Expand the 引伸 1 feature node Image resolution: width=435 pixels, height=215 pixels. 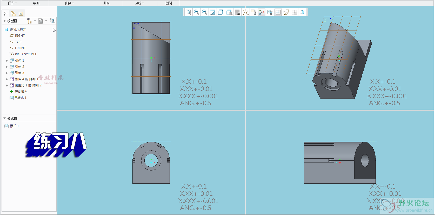coord(7,61)
